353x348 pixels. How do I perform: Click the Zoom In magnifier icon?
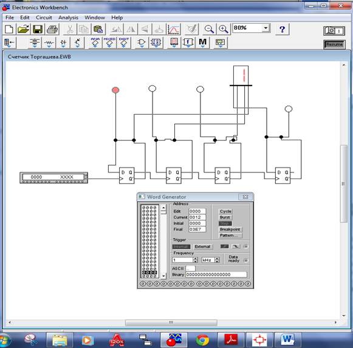click(224, 29)
